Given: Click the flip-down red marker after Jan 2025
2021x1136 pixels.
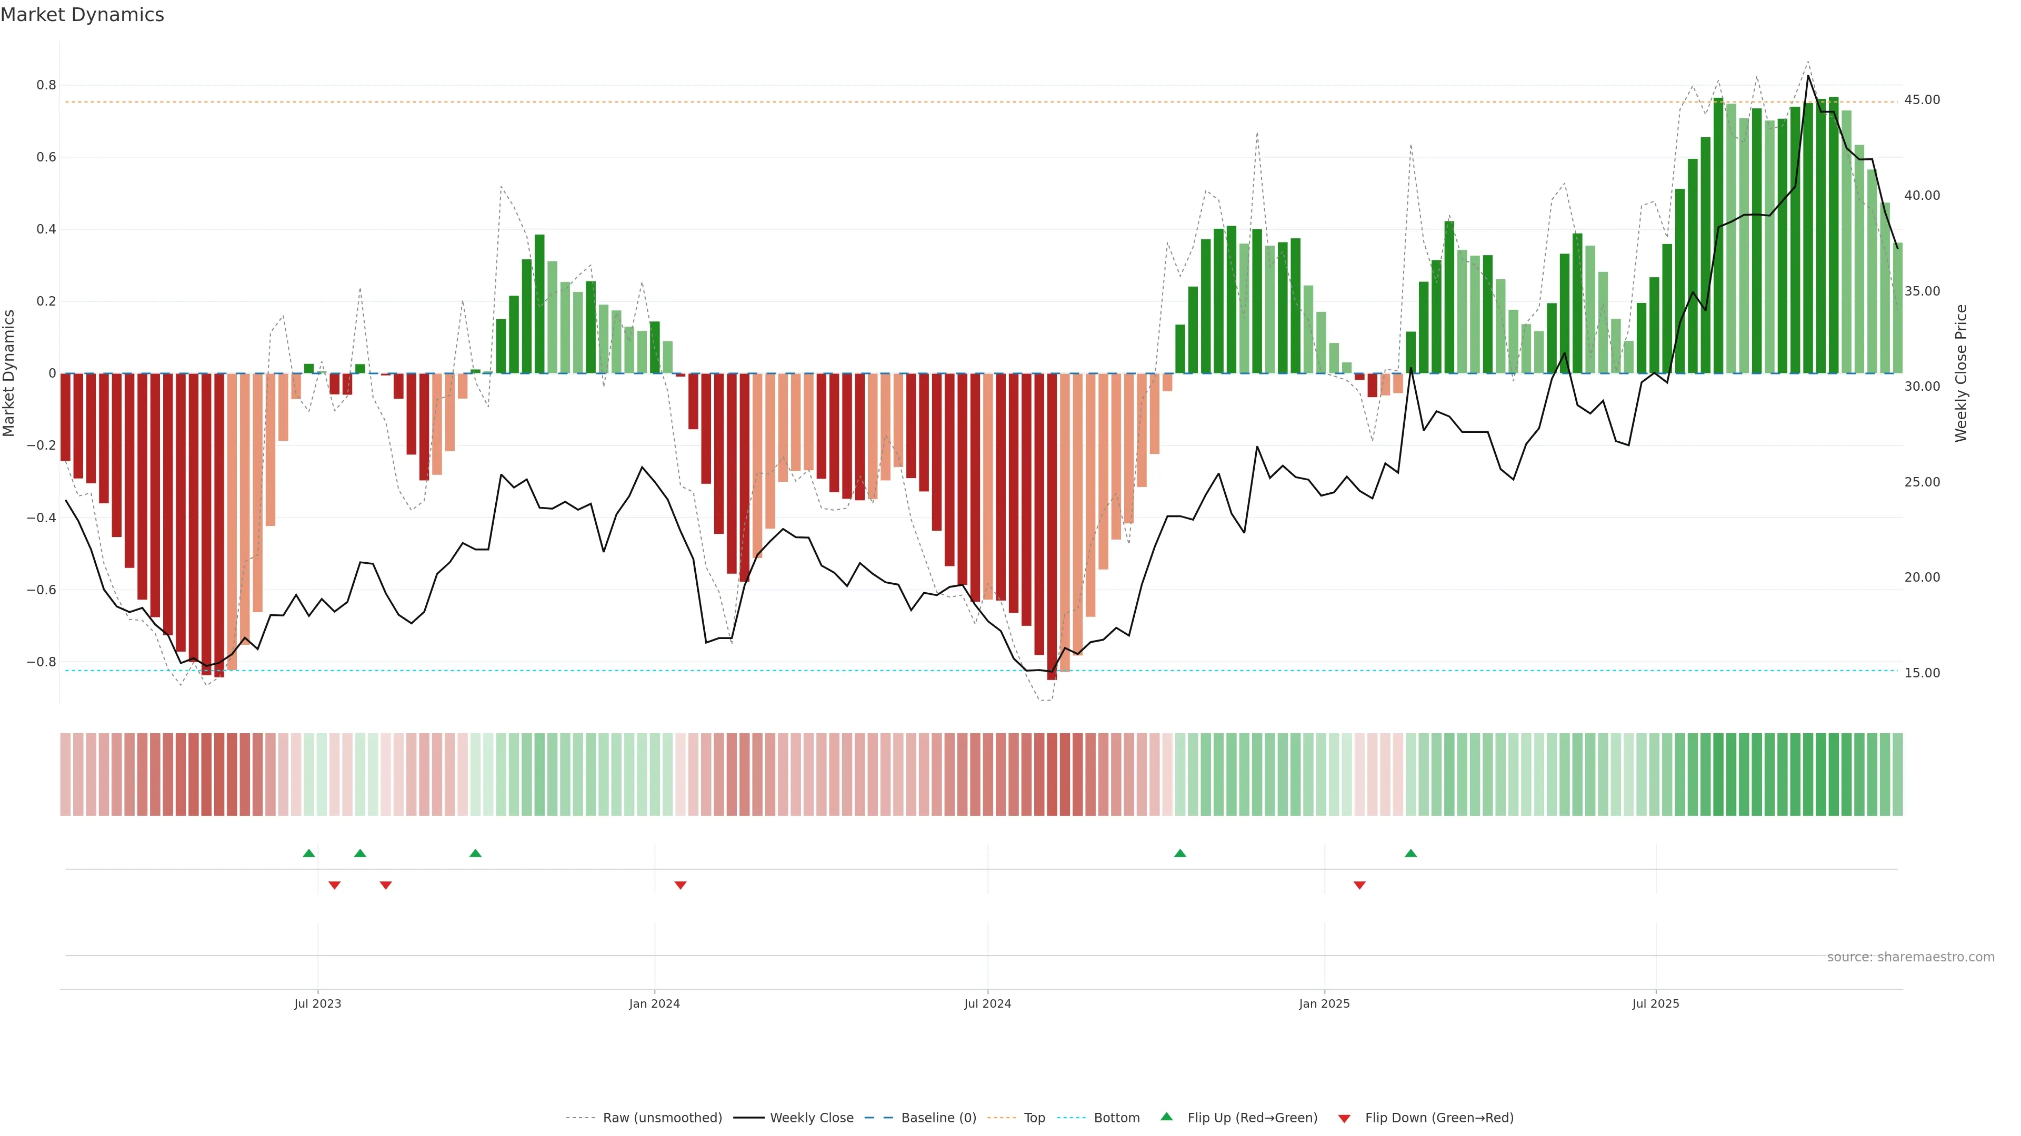Looking at the screenshot, I should coord(1359,885).
